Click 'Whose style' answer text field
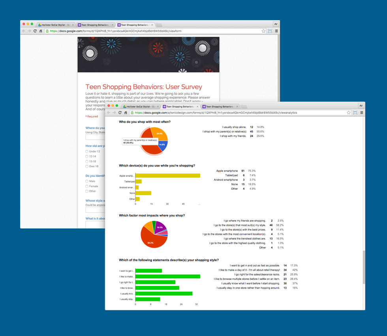Screen dimensions: 387x336 (x=95, y=210)
